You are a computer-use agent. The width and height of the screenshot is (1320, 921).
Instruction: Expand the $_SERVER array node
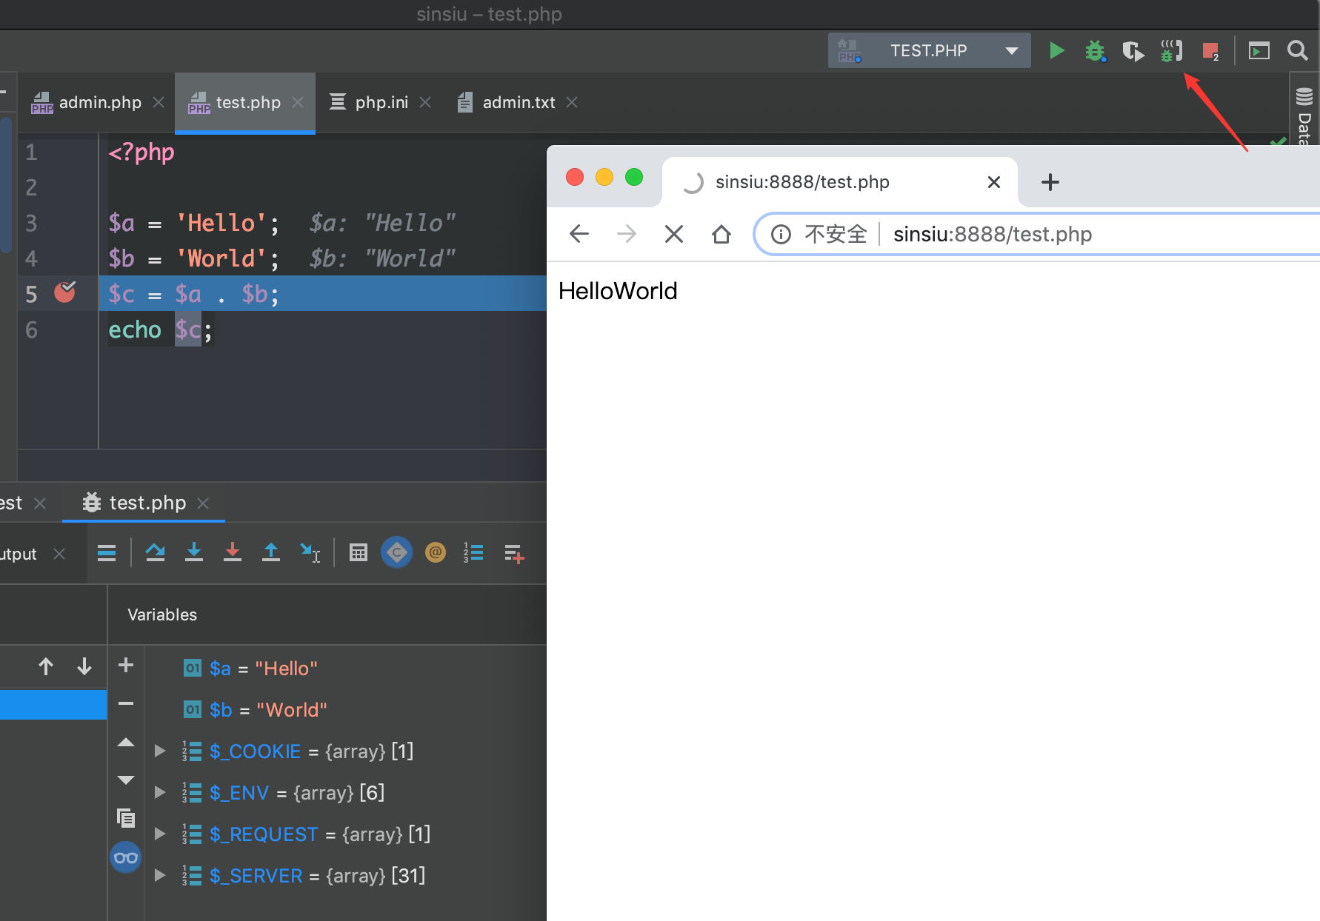(x=159, y=875)
